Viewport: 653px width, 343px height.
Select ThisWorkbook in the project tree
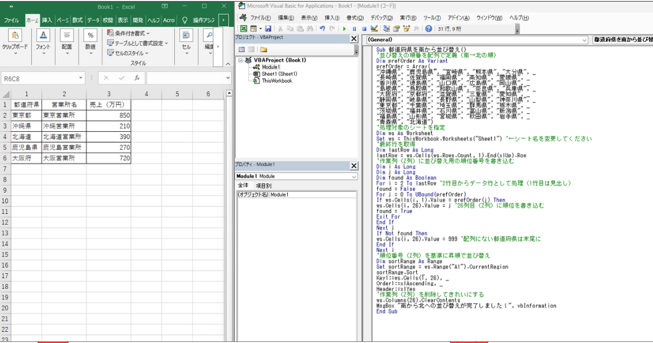(x=276, y=81)
